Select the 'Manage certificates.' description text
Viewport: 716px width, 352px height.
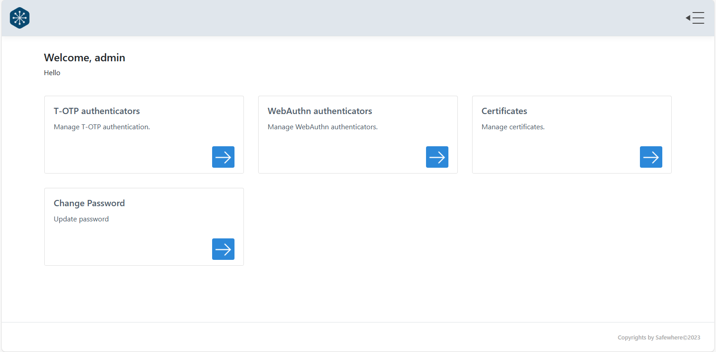pyautogui.click(x=513, y=127)
